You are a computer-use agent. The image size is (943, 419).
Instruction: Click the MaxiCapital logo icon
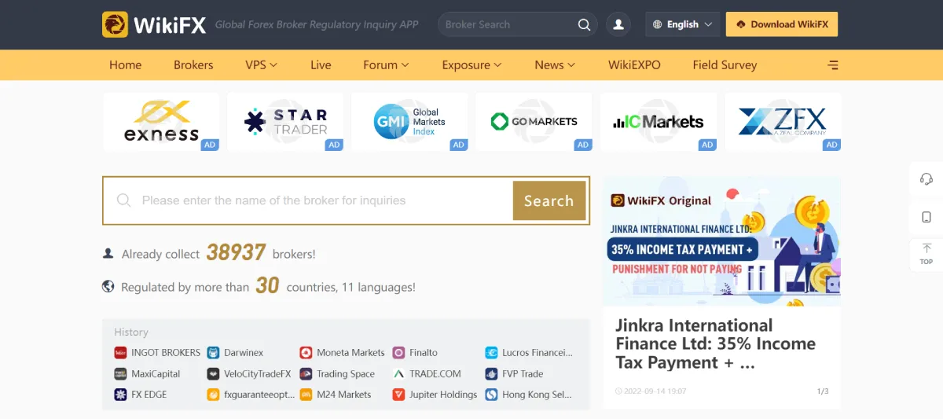[121, 374]
